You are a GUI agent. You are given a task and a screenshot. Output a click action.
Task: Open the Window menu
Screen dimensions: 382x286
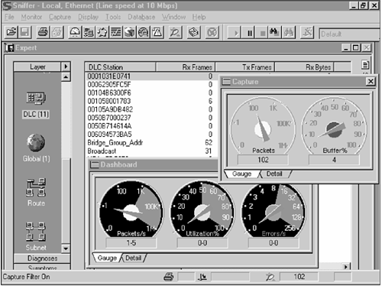point(173,17)
